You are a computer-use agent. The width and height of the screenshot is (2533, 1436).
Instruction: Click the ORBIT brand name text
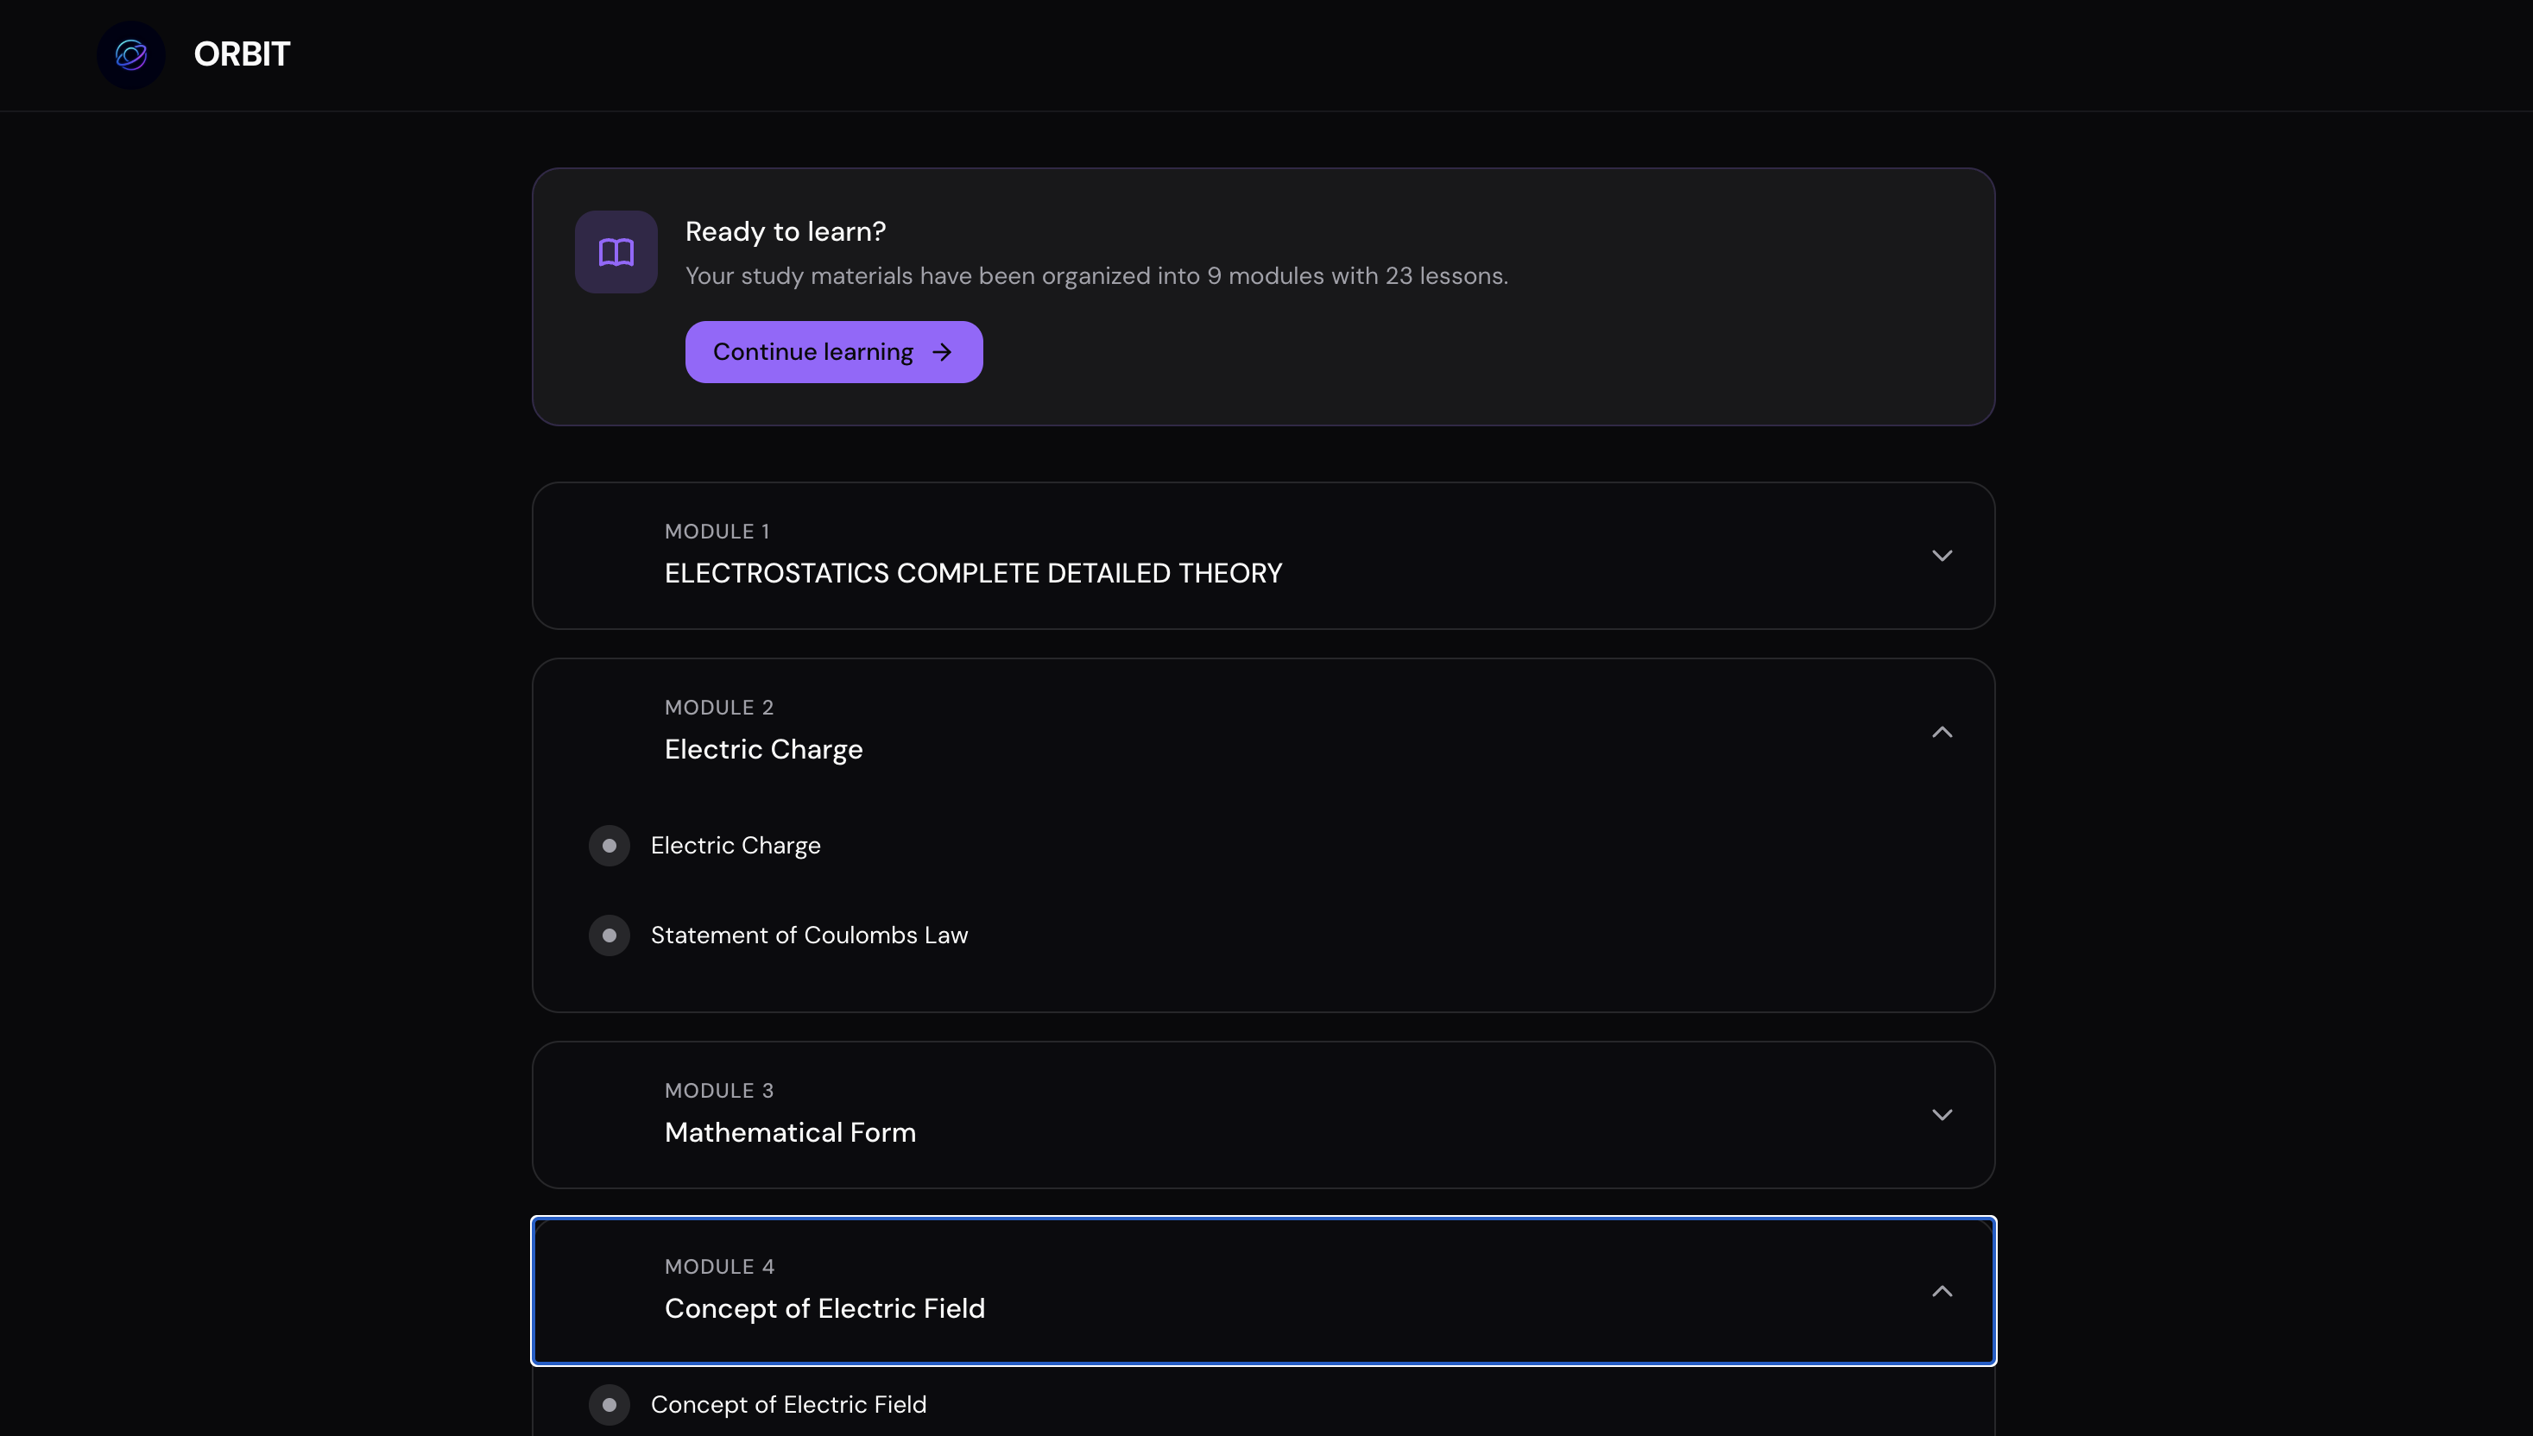coord(242,54)
